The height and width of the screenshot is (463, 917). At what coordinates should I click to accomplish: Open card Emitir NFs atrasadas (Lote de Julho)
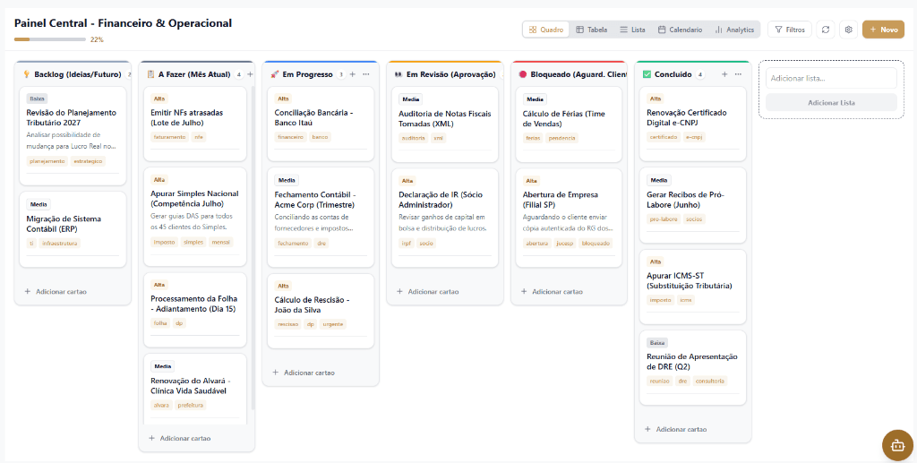pyautogui.click(x=195, y=124)
